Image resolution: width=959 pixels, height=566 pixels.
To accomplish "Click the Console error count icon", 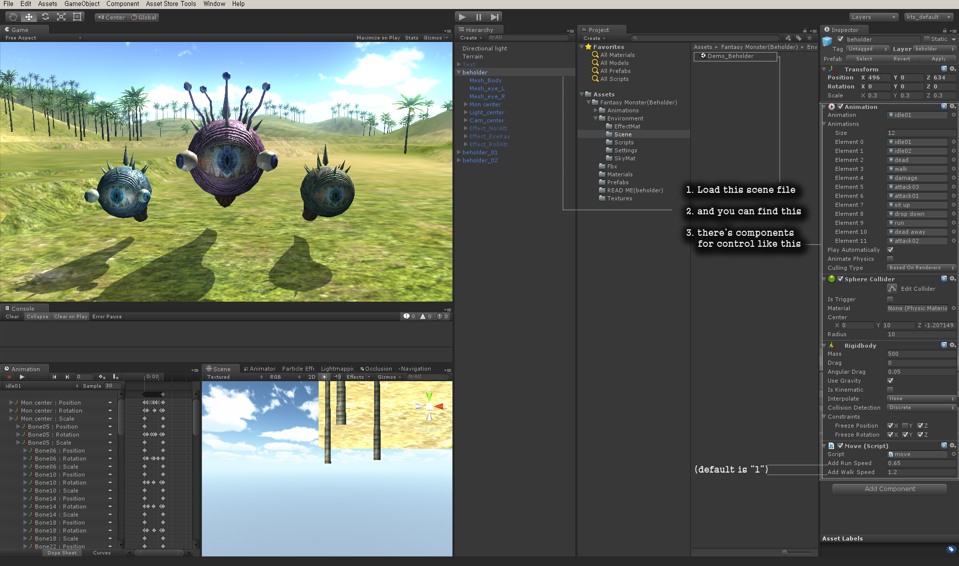I will (440, 316).
